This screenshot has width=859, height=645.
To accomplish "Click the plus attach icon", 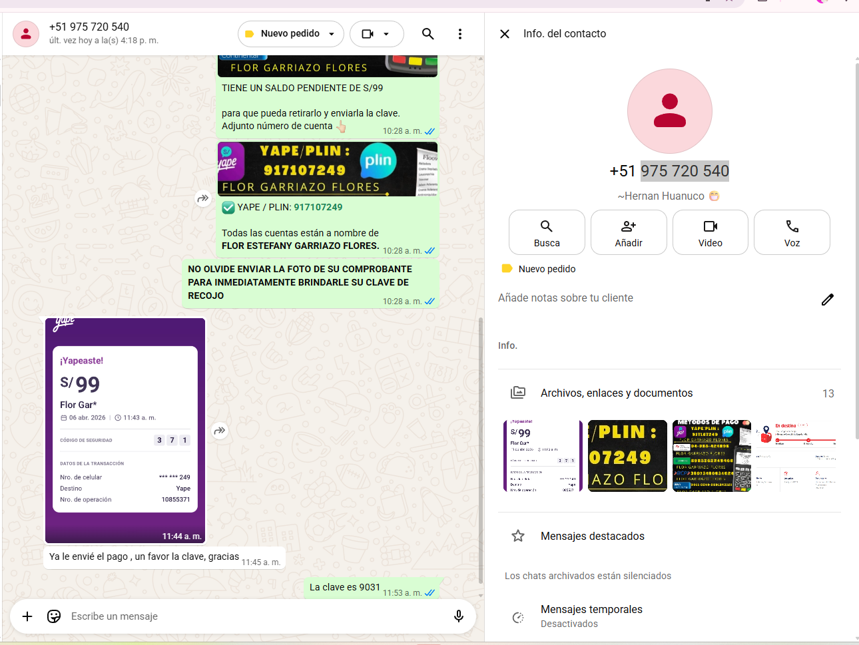I will 27,616.
